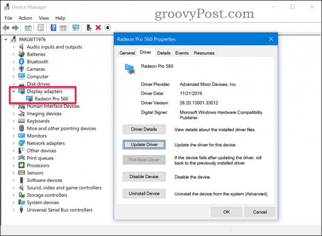Expand the System devices node arrow
This screenshot has width=322, height=236.
point(13,202)
